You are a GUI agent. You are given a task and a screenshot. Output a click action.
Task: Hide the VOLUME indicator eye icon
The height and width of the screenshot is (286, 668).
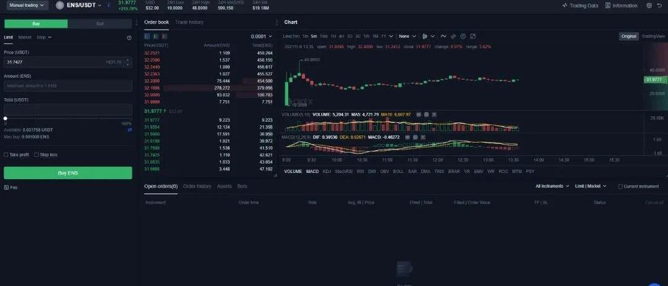pos(419,114)
